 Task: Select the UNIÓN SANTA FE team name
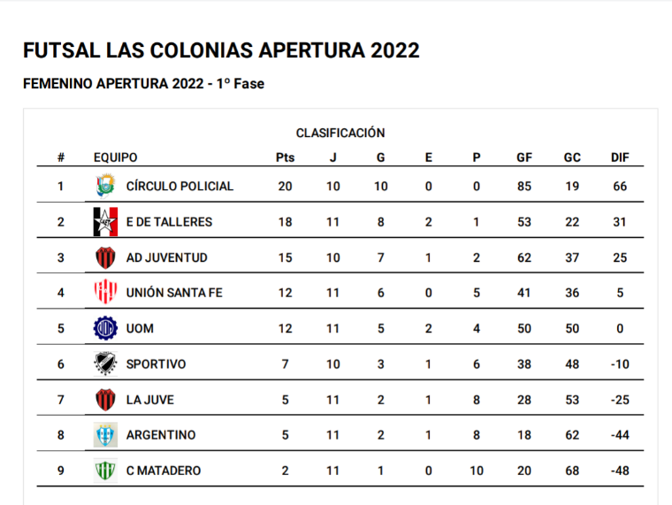pyautogui.click(x=174, y=293)
